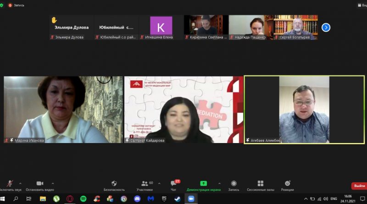Image resolution: width=367 pixels, height=204 pixels.
Task: Open File Explorer from taskbar
Action: [43, 199]
